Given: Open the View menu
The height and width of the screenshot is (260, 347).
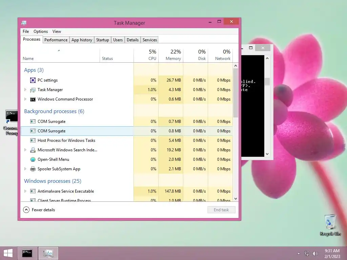Looking at the screenshot, I should click(57, 31).
